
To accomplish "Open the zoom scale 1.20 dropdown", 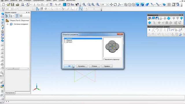I will pos(107,5).
